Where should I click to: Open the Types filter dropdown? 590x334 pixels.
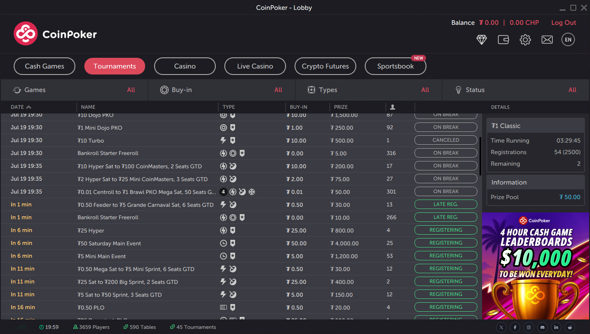(369, 90)
